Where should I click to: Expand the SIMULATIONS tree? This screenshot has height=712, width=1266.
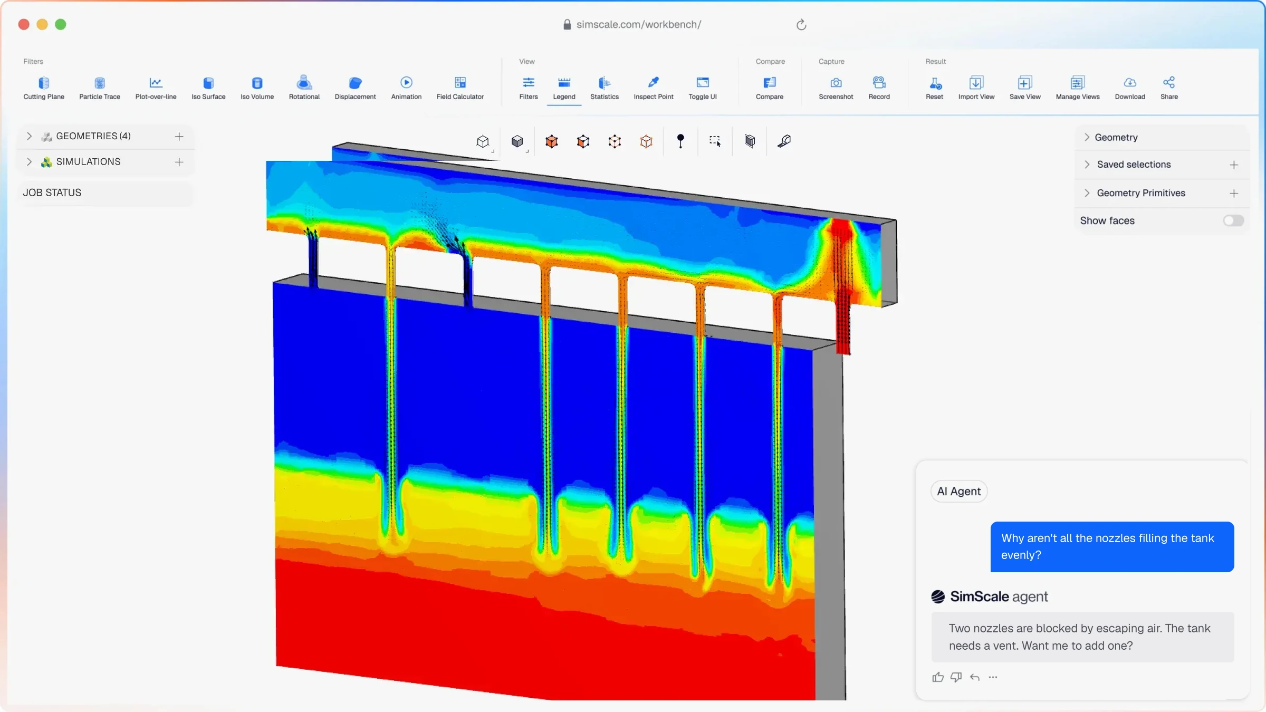[30, 162]
